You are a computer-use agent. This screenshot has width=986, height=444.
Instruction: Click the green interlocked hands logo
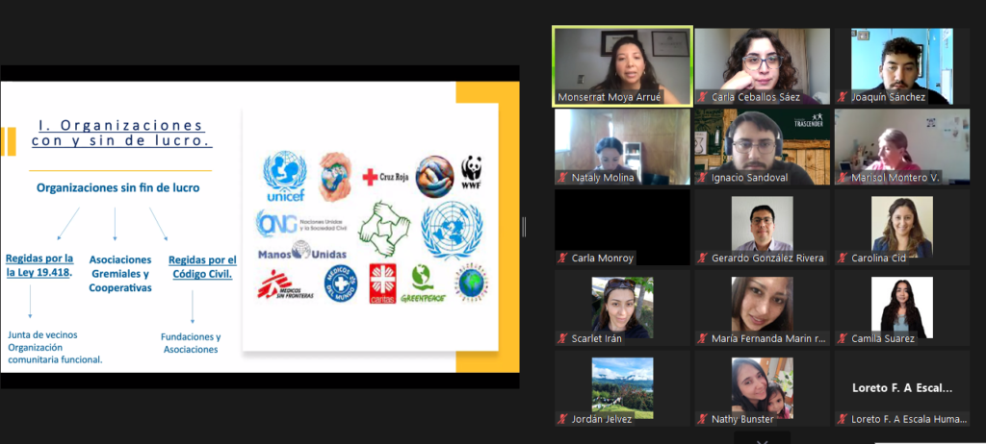384,229
